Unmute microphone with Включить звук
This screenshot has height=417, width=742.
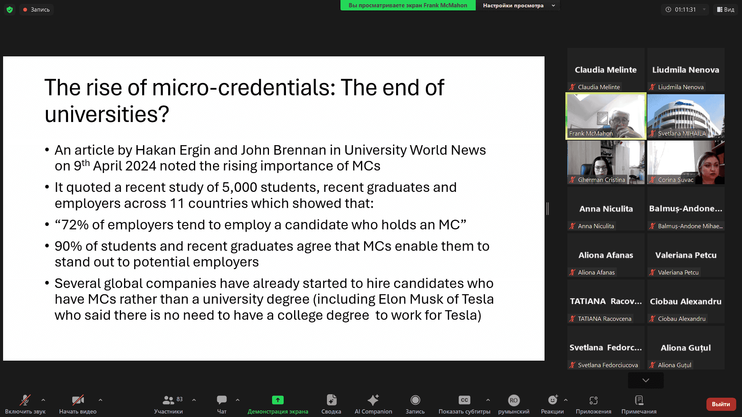(x=25, y=400)
